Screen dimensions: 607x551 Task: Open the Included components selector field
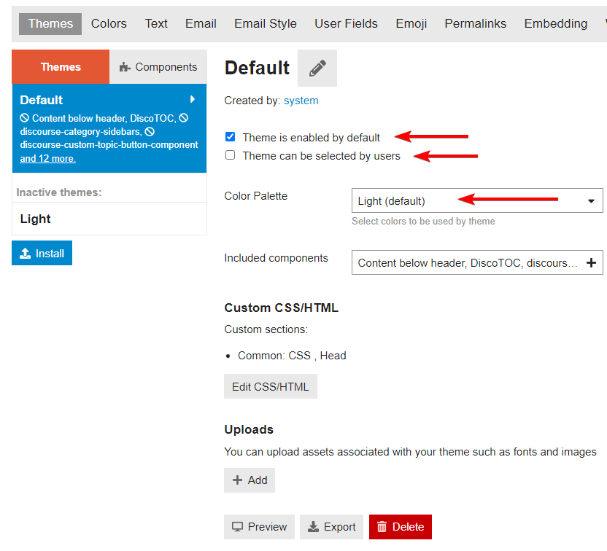pos(477,262)
